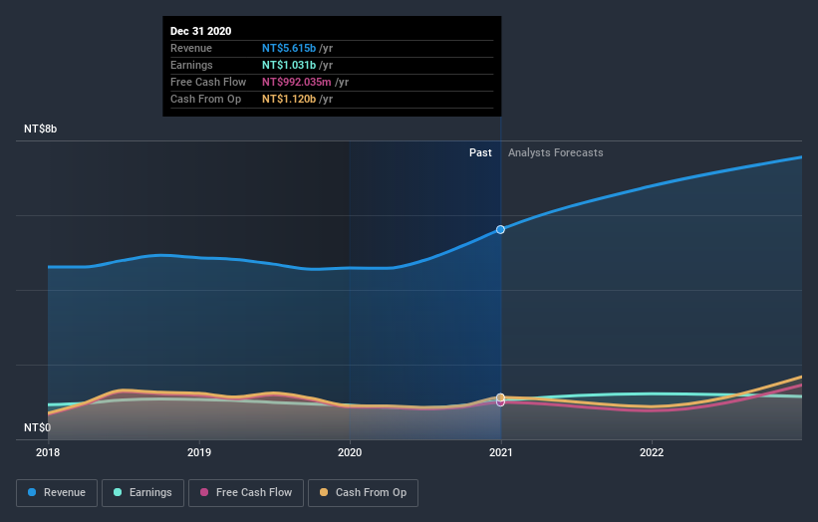Select the orange Cash From Op marker at 2021
The height and width of the screenshot is (522, 818).
(x=500, y=397)
